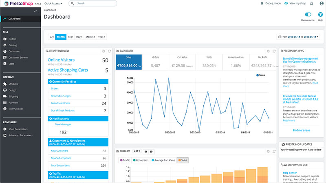Open the user profile icon

click(322, 3)
